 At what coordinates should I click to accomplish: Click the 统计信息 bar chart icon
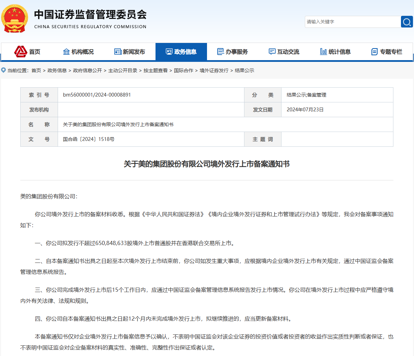323,52
